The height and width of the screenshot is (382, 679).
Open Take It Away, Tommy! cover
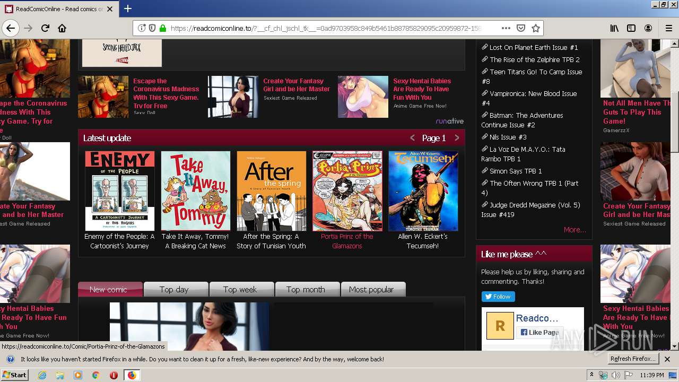coord(196,191)
